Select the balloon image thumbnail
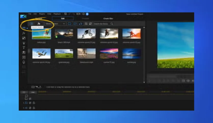 pyautogui.click(x=42, y=34)
